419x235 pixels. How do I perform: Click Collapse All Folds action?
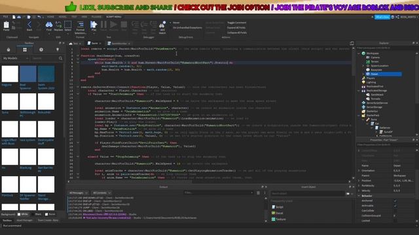coord(237,33)
